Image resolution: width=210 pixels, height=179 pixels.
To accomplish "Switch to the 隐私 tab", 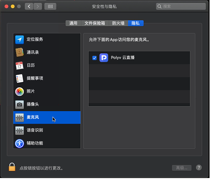I will coord(135,23).
